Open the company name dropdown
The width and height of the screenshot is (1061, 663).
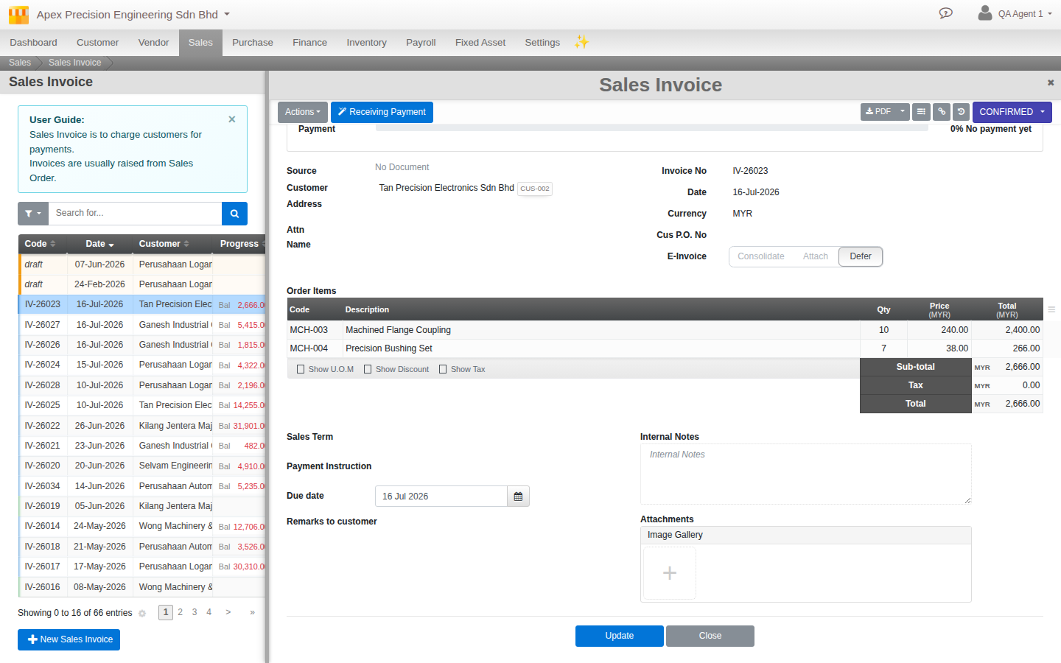(x=133, y=15)
